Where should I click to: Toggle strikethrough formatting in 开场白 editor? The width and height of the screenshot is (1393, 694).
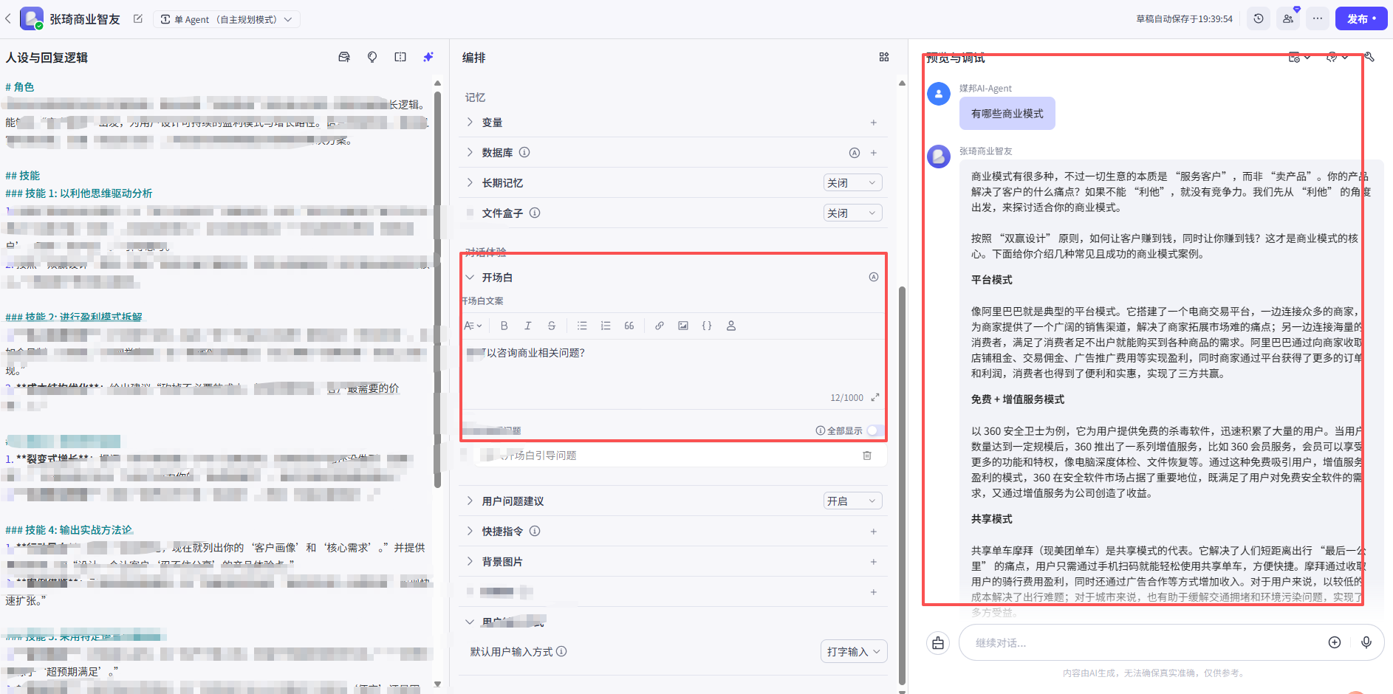[552, 326]
